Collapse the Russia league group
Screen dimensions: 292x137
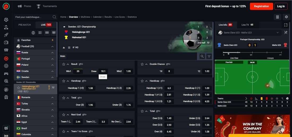53,53
